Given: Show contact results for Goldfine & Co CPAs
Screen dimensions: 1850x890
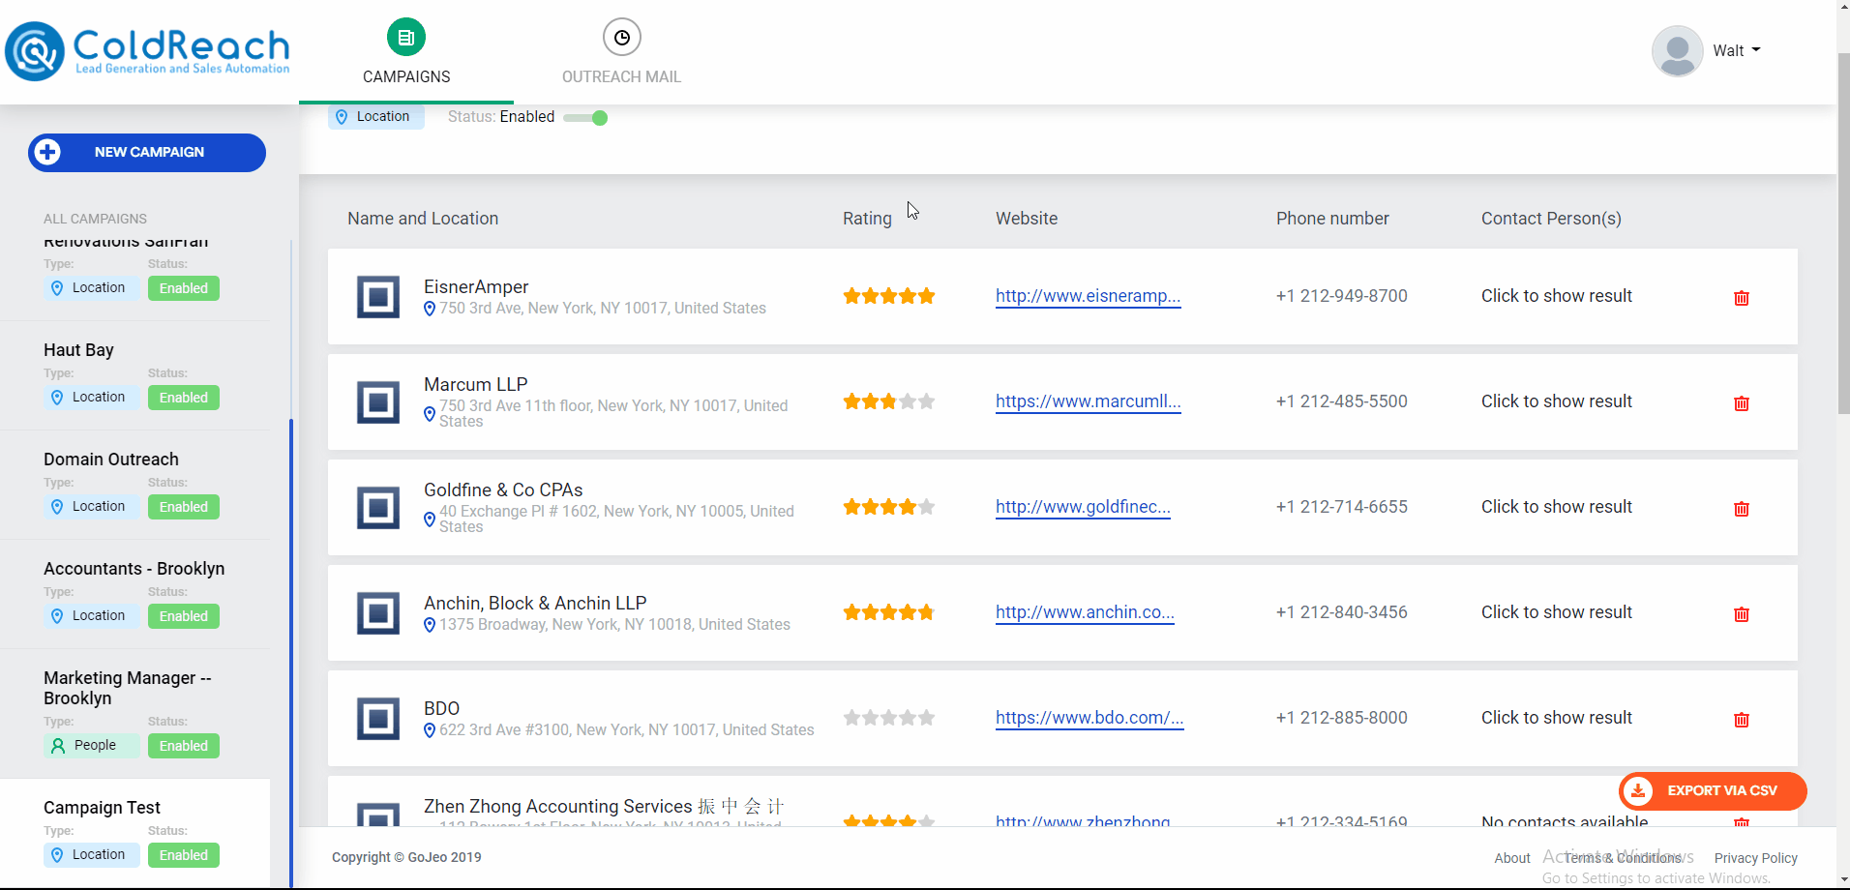Looking at the screenshot, I should (1556, 507).
